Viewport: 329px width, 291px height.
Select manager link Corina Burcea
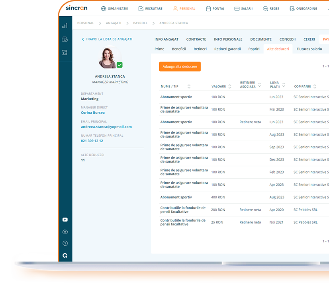(92, 113)
